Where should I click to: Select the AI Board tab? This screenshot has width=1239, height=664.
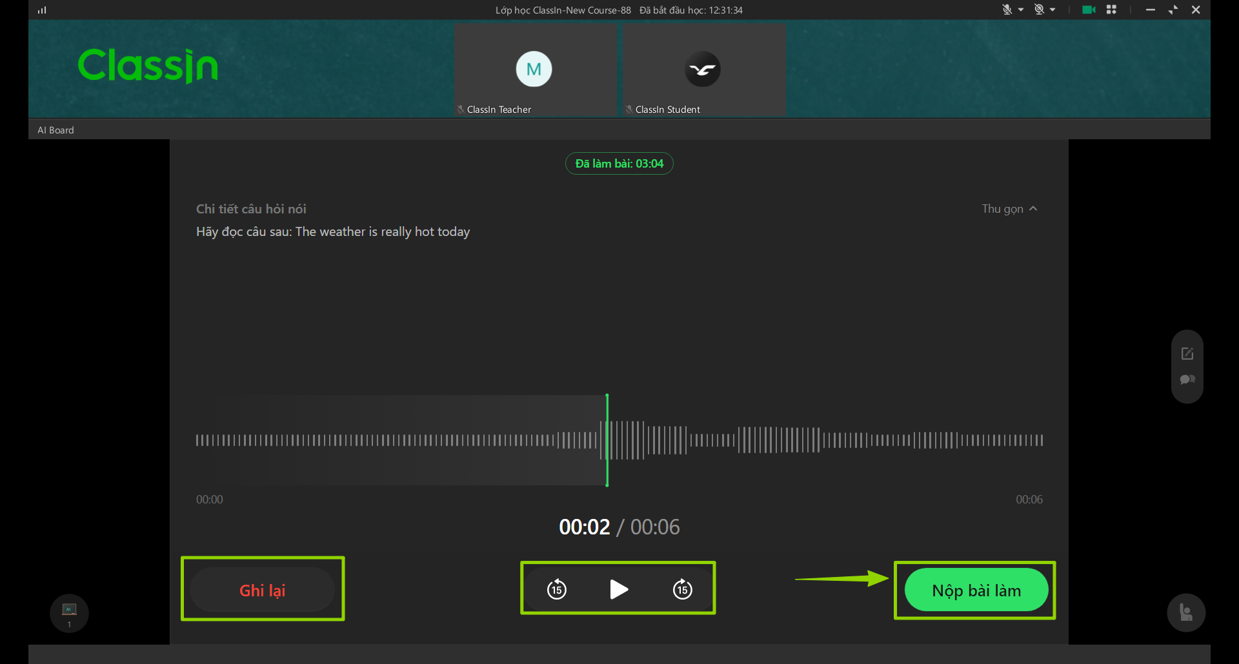[x=55, y=130]
